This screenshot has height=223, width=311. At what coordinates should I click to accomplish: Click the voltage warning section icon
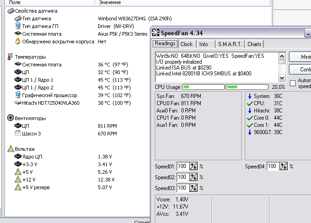(11, 149)
